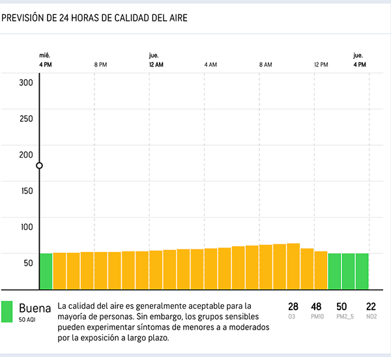Click the '8 AM' time label
Screen dimensions: 391x357
click(265, 65)
